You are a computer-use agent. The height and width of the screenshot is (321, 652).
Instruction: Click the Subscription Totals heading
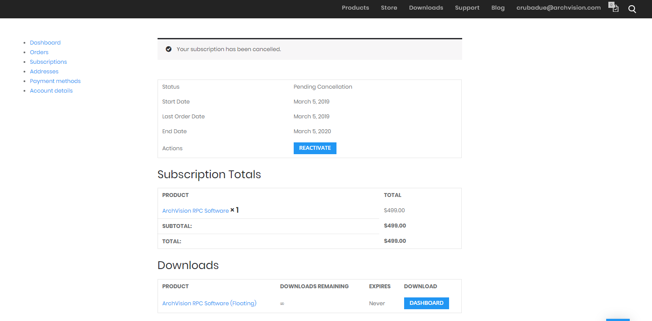209,175
